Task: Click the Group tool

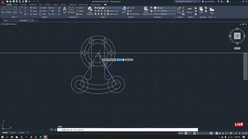Action: 179,10
